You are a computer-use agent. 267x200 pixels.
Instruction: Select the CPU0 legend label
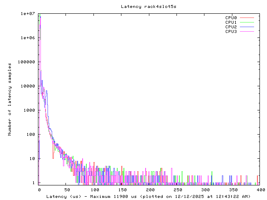231,18
